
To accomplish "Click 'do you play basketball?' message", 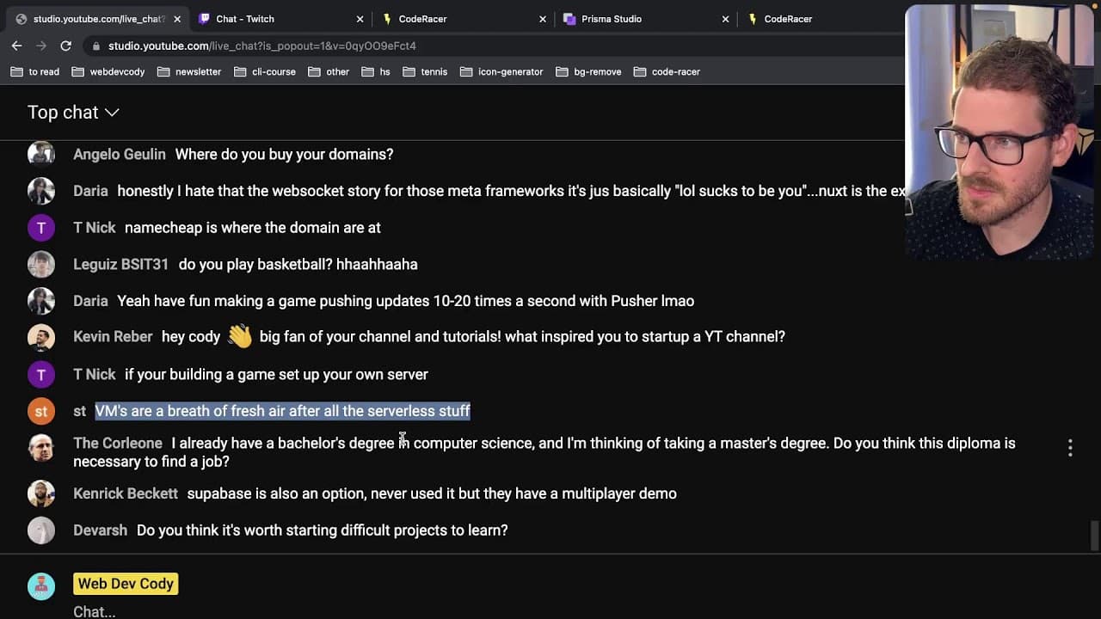I will pos(298,265).
